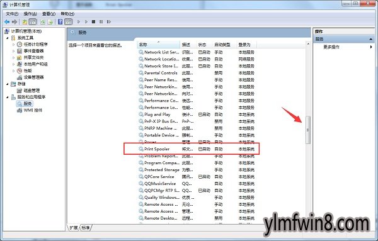
Task: Click the Back arrow toolbar icon
Action: (7, 22)
